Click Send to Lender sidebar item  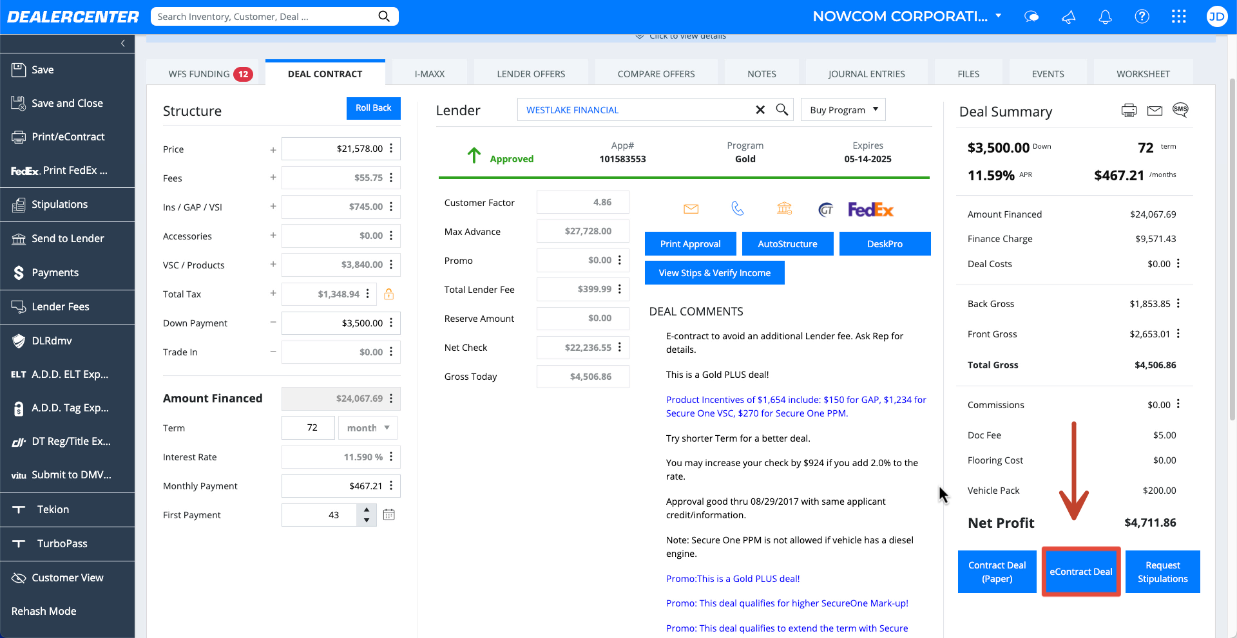click(67, 238)
